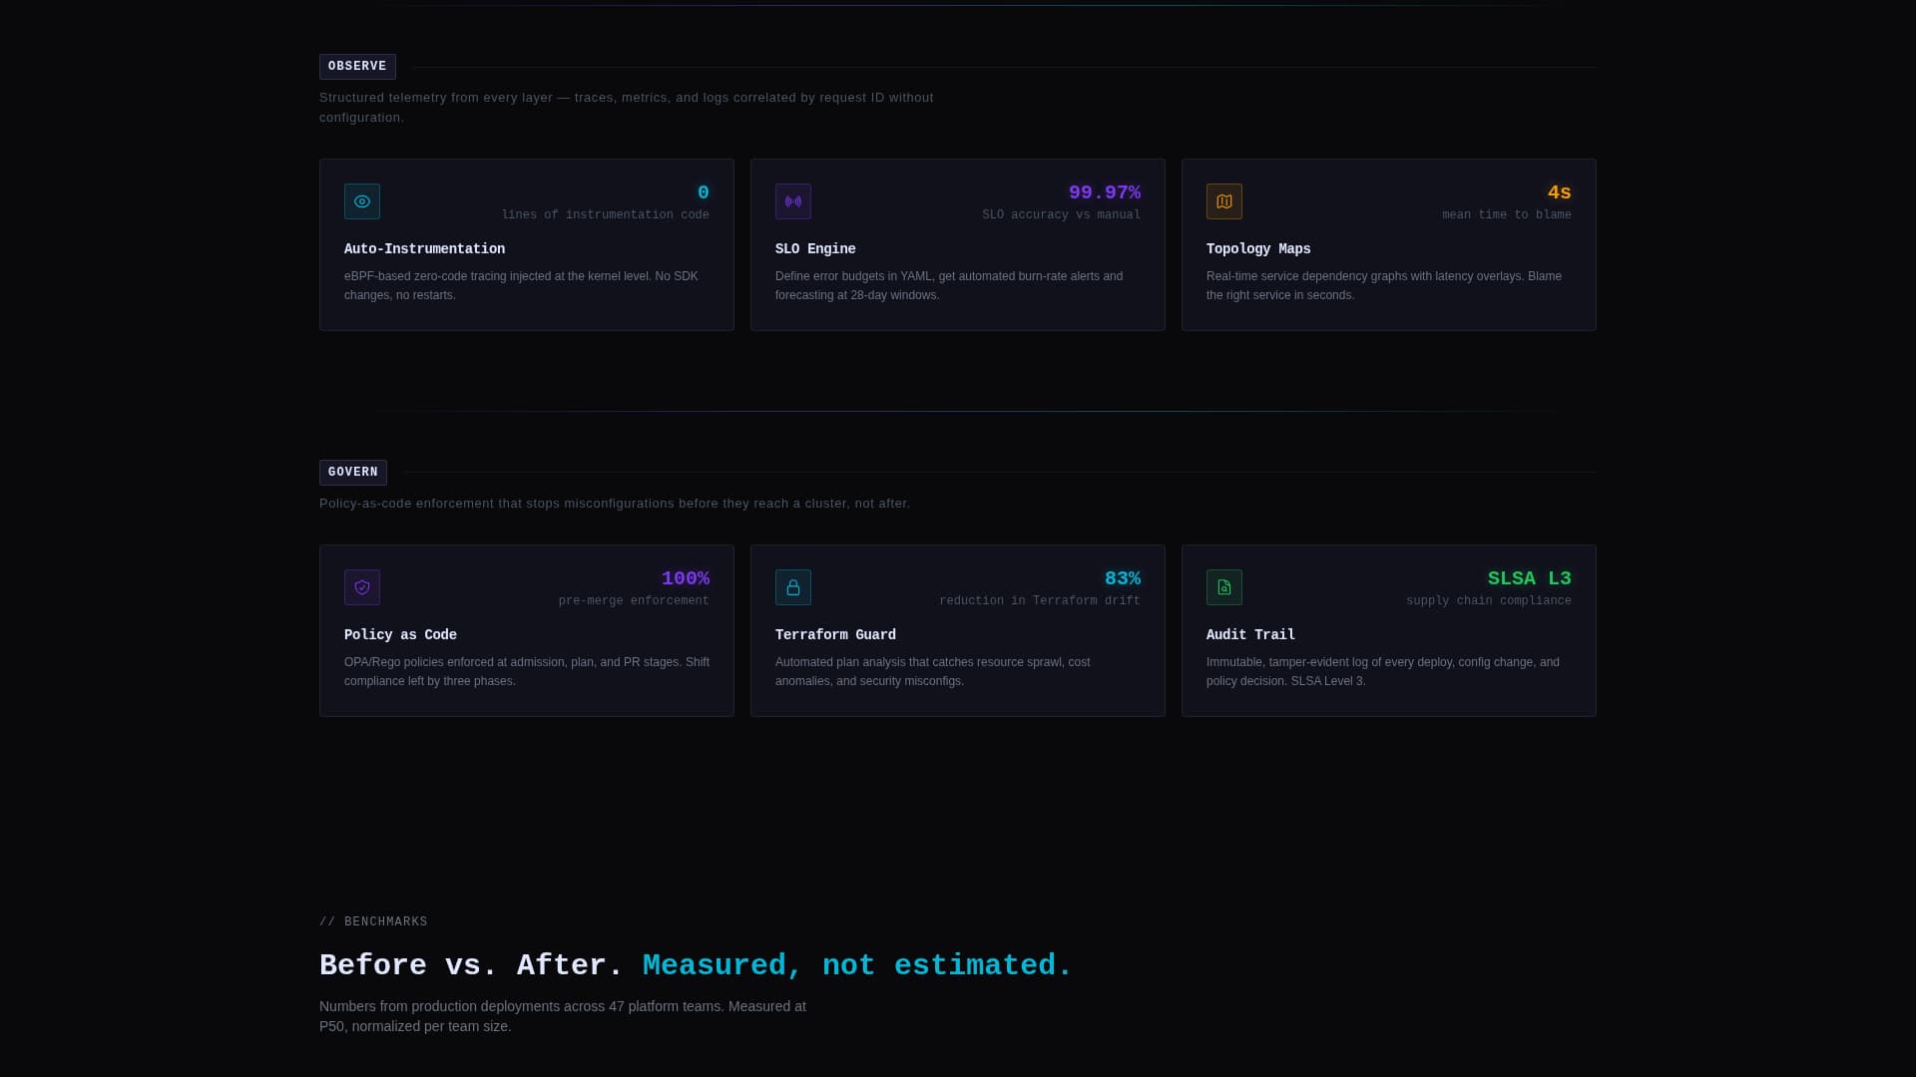The width and height of the screenshot is (1916, 1077).
Task: Open the Terraform Guard card title
Action: coord(835,635)
